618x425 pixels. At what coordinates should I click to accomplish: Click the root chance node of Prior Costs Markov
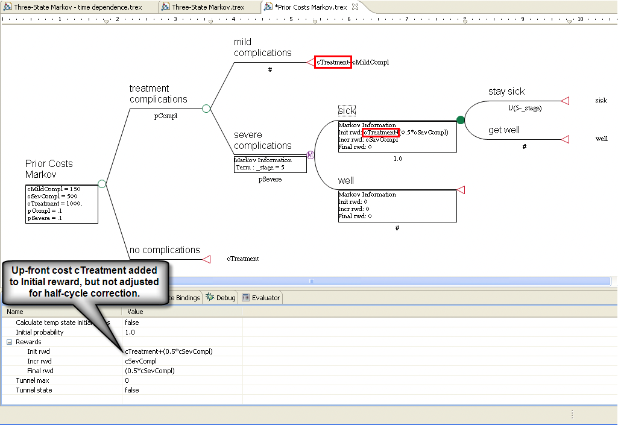tap(102, 184)
